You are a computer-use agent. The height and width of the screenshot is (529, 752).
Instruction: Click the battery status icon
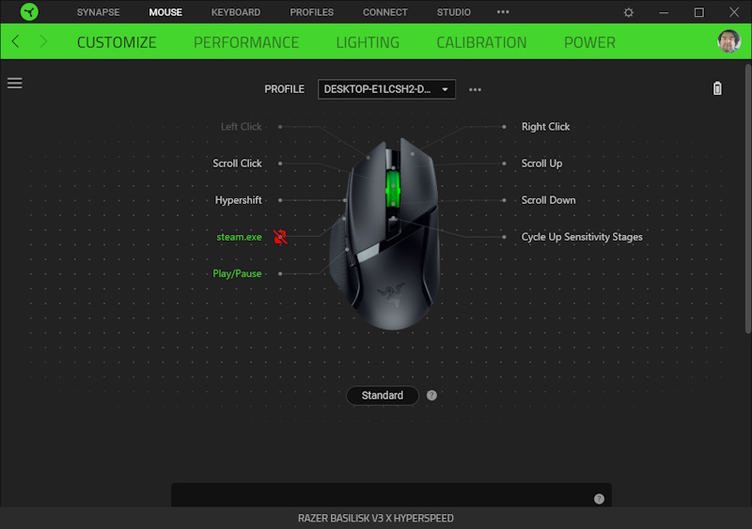[718, 88]
